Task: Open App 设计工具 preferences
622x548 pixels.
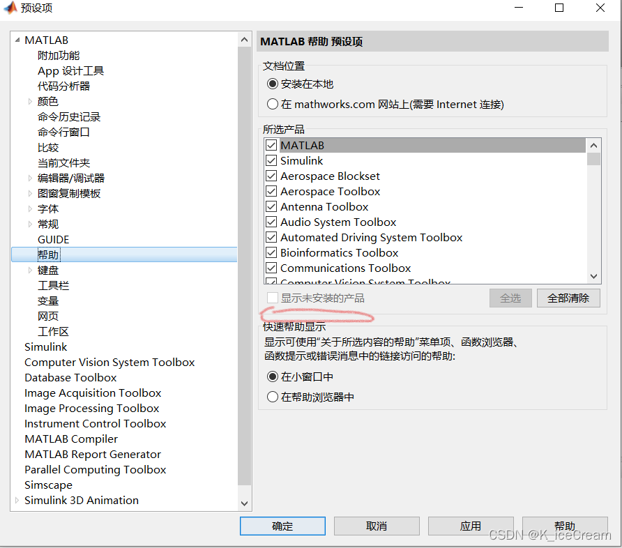Action: [70, 71]
